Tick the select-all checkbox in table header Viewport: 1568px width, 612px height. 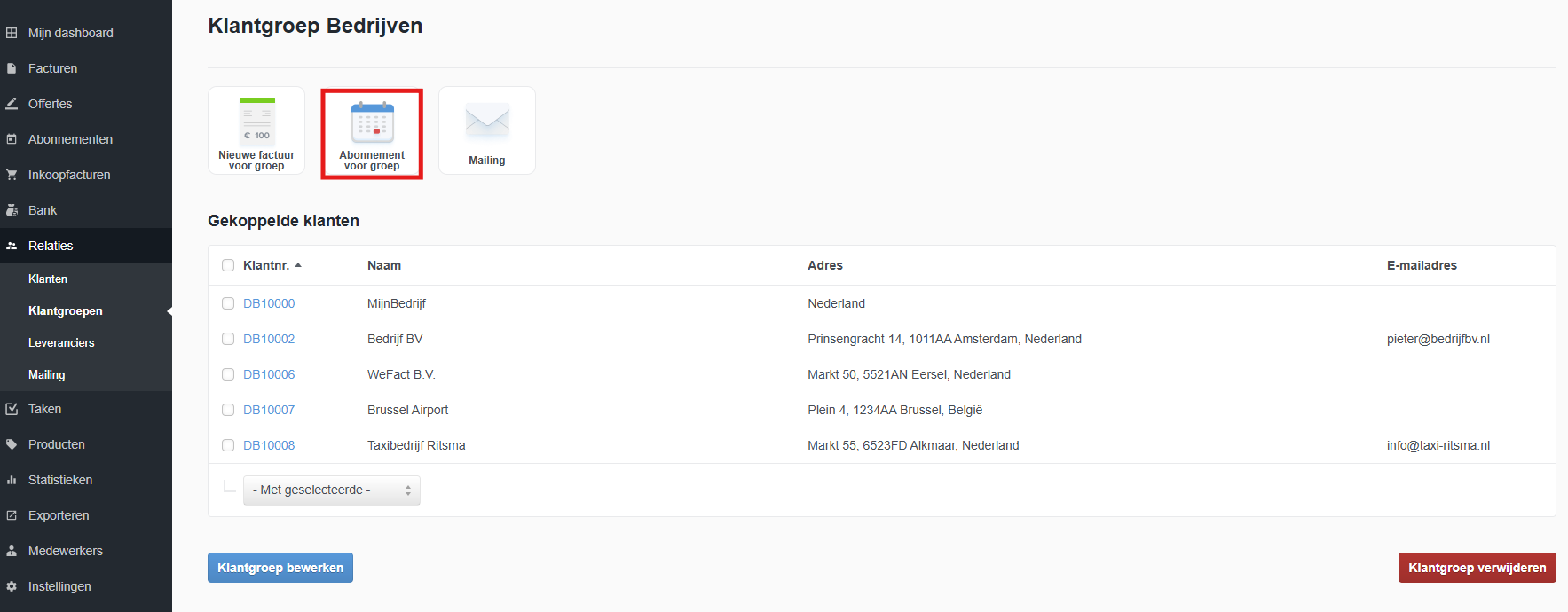tap(228, 265)
